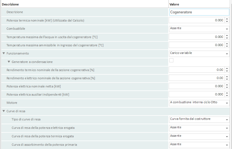Decrease Temperatura massima in uscita with down arrow
This screenshot has width=232, height=149.
click(x=227, y=38)
